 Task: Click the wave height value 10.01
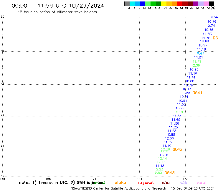point(184,97)
